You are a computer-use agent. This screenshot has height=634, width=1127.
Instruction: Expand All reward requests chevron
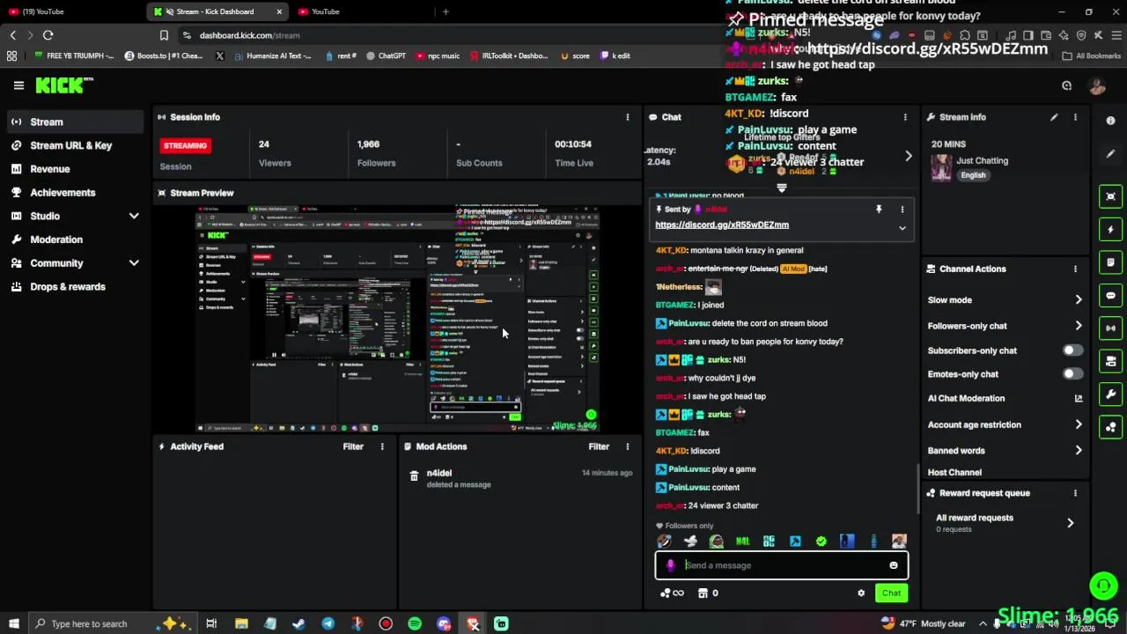tap(1071, 523)
